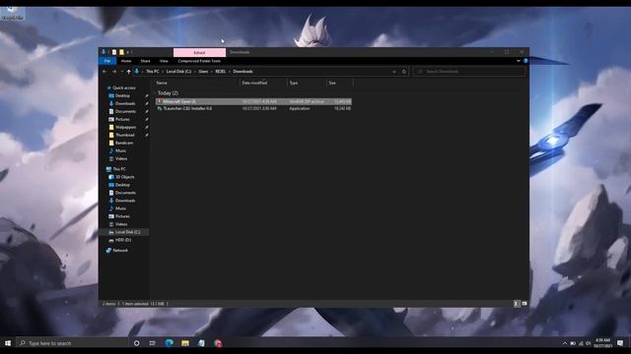This screenshot has height=354, width=631.
Task: Click REXL in the address breadcrumb
Action: [220, 72]
